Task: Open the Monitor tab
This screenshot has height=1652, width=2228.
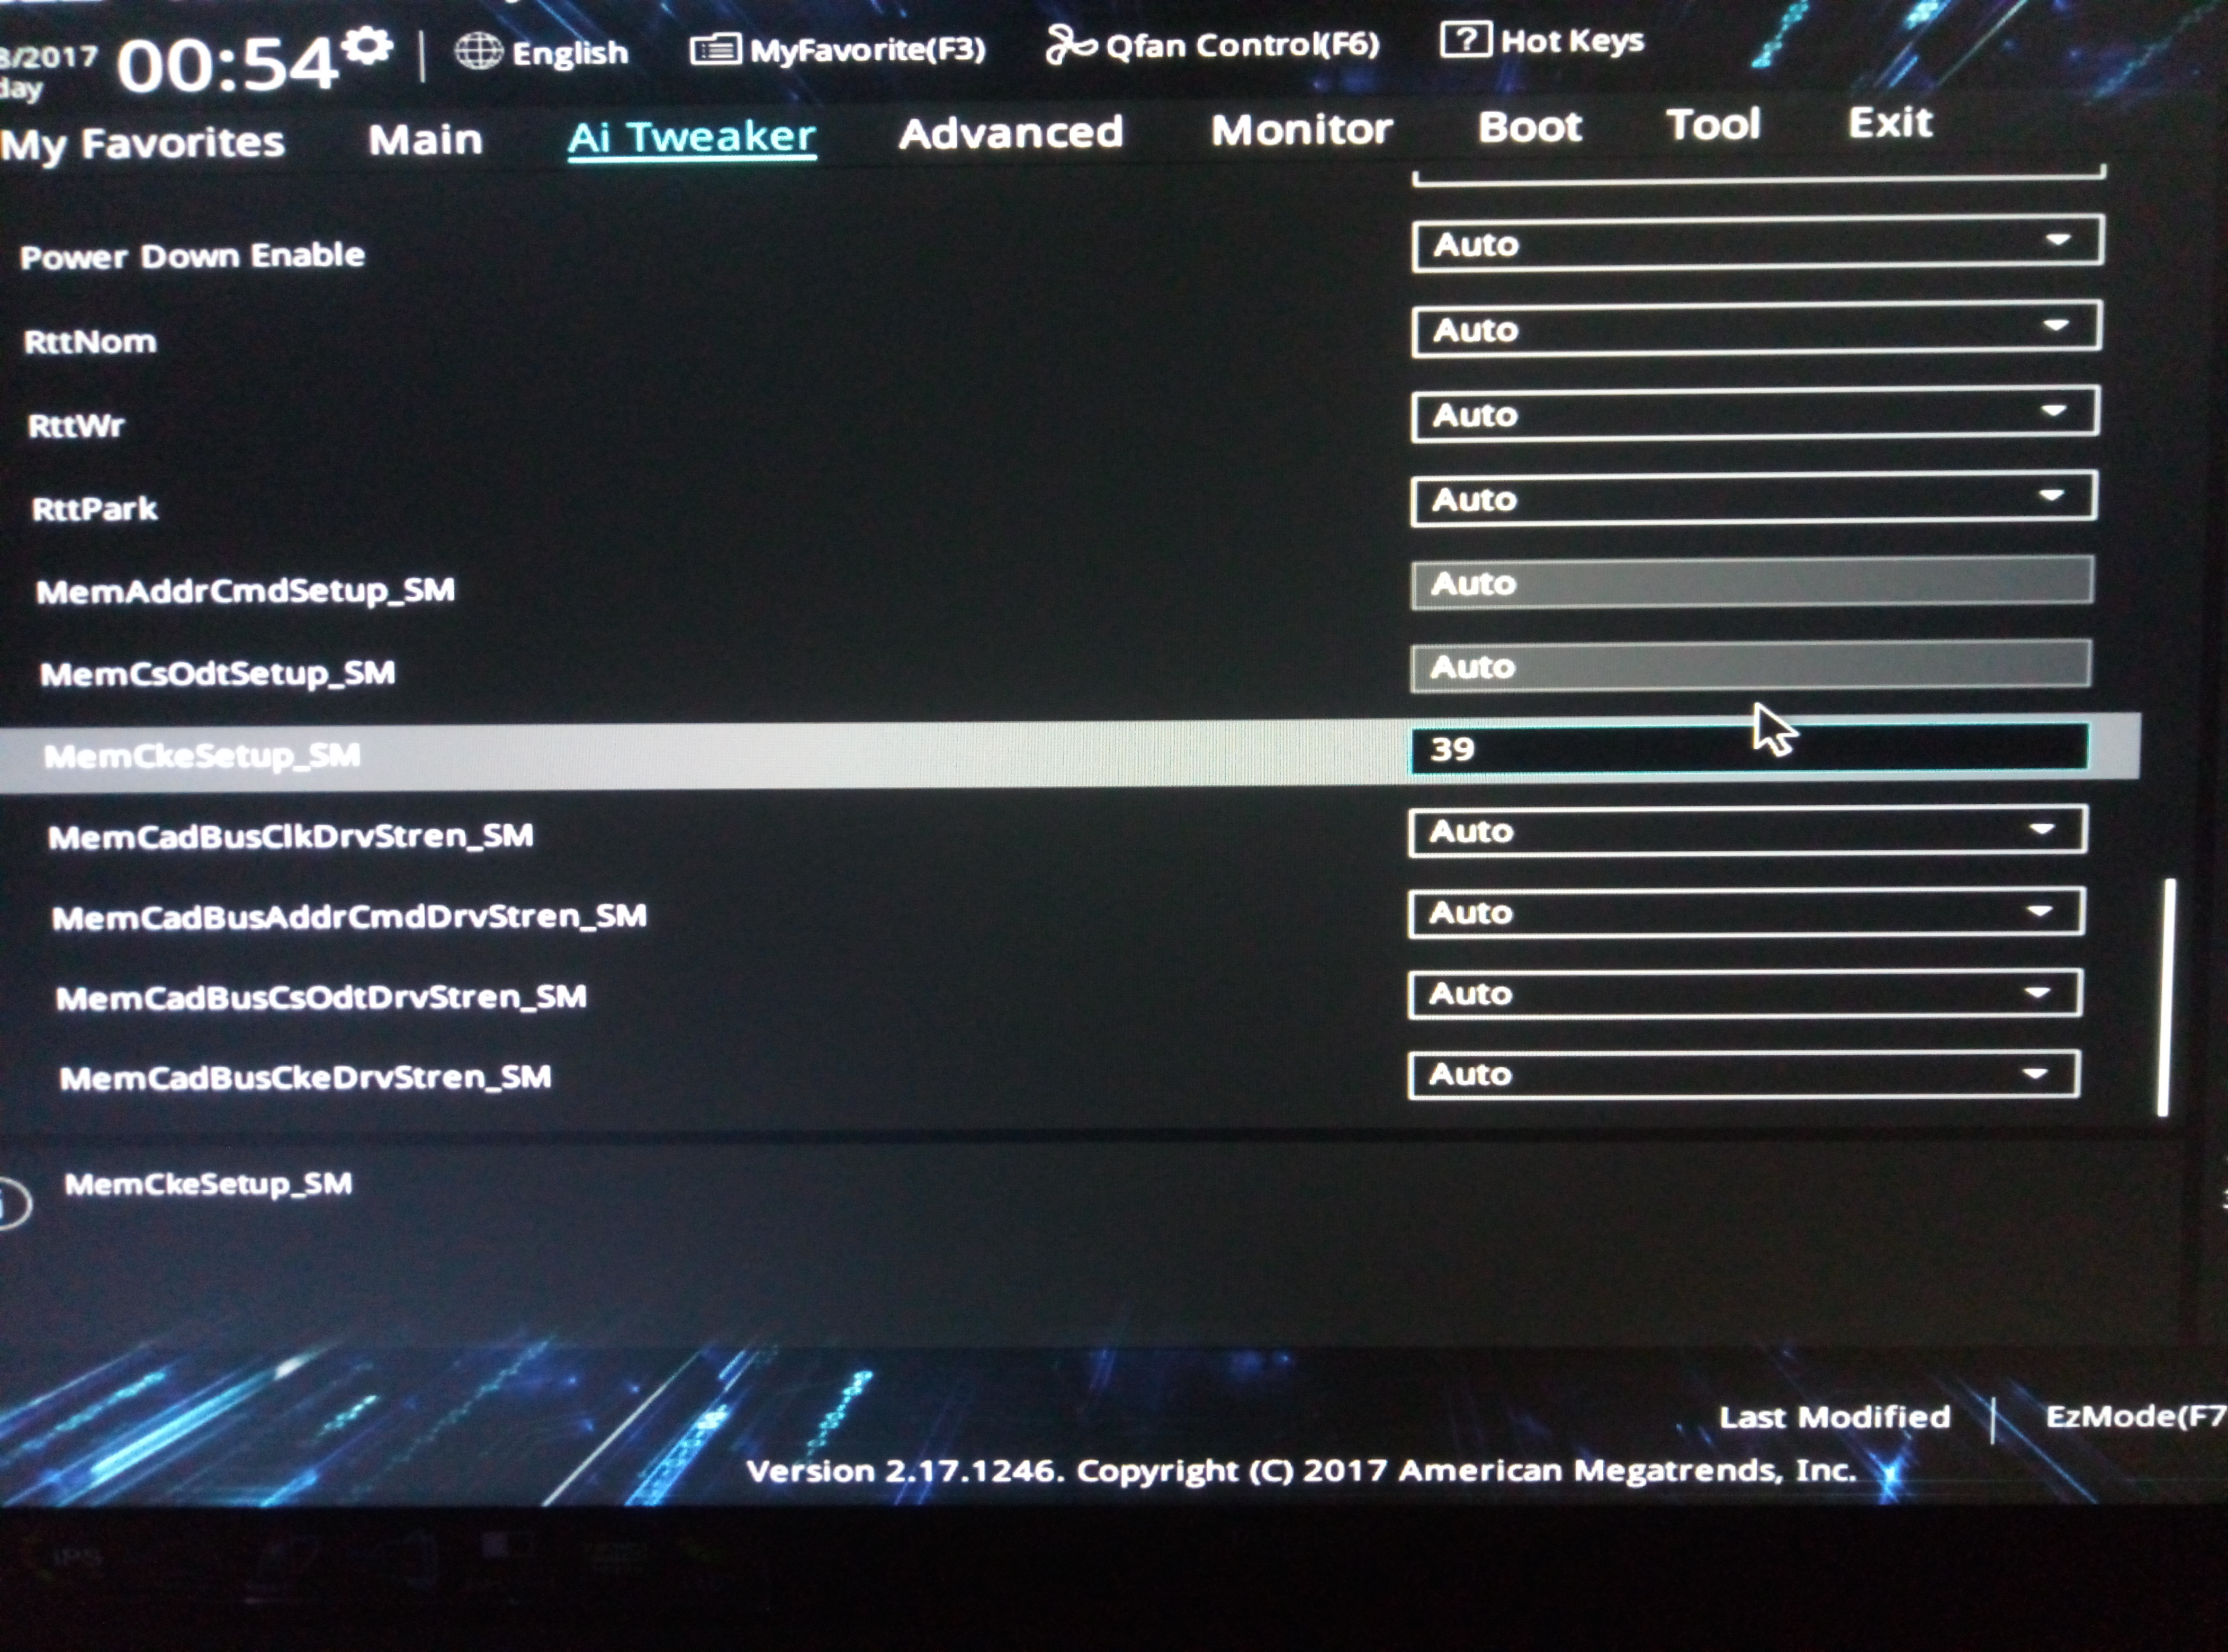Action: tap(1301, 129)
